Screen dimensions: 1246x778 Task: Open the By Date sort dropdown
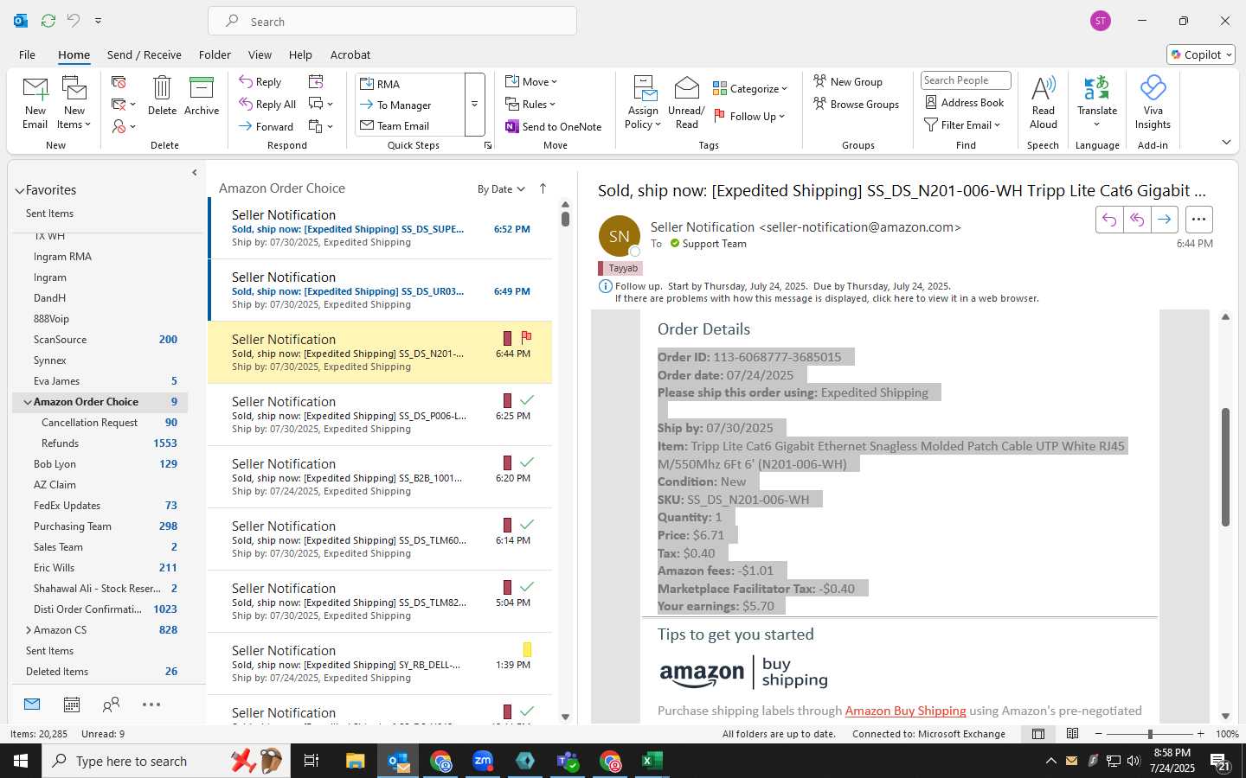(x=501, y=189)
